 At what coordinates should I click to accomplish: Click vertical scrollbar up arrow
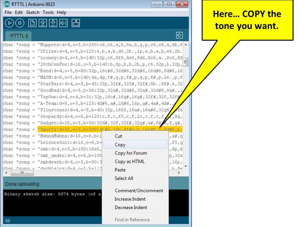pyautogui.click(x=186, y=44)
